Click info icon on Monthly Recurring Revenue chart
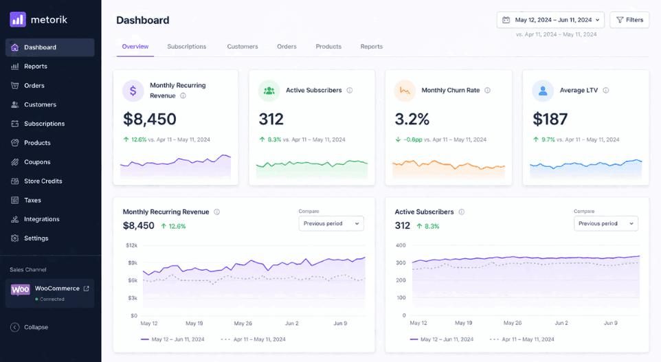The image size is (661, 362). (216, 212)
